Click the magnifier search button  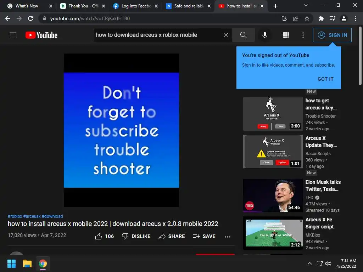click(243, 35)
